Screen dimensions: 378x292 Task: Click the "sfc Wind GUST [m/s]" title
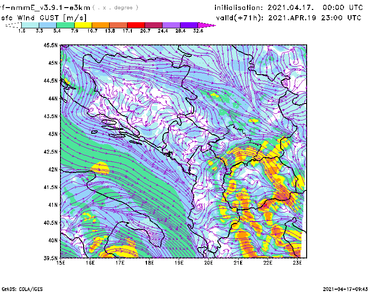[x=43, y=18]
